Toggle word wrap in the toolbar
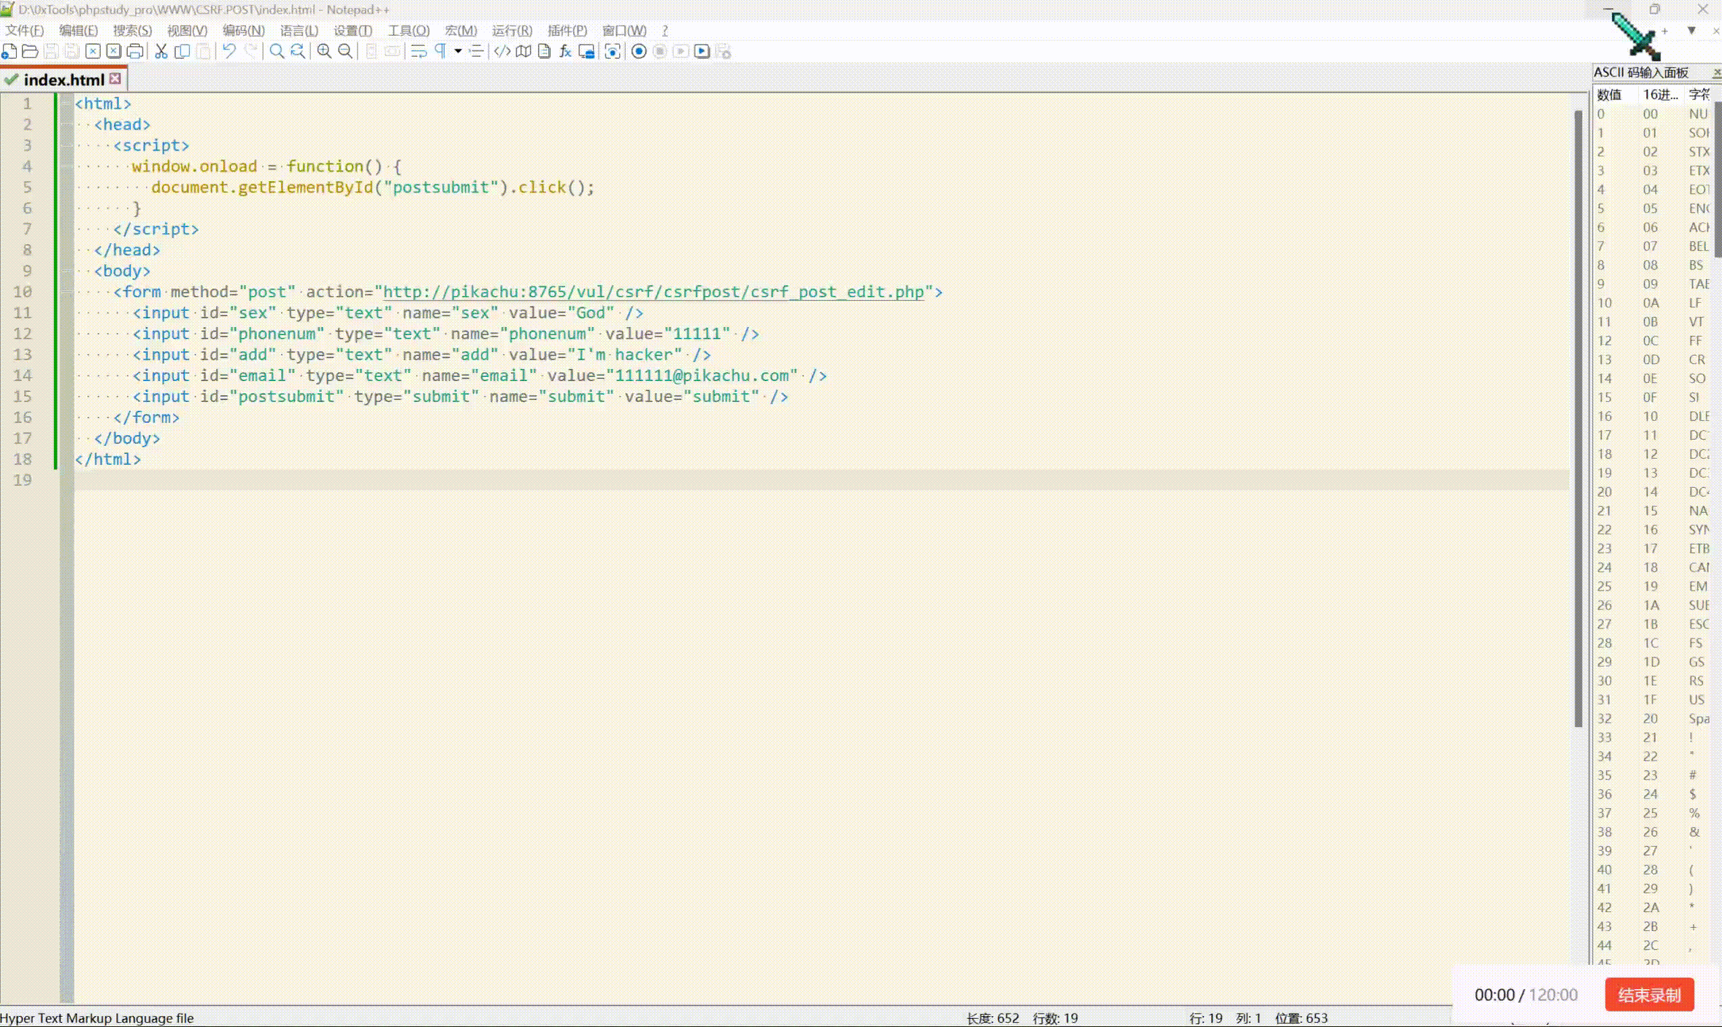The height and width of the screenshot is (1027, 1722). click(x=418, y=51)
